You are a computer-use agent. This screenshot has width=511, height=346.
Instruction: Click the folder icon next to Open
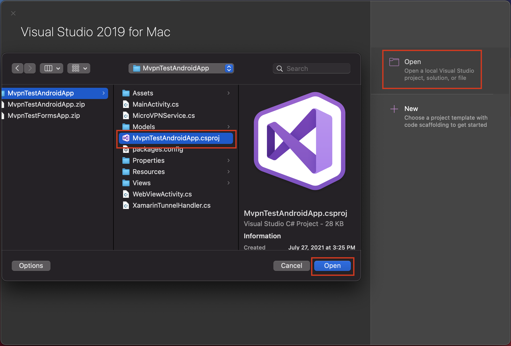(x=394, y=62)
